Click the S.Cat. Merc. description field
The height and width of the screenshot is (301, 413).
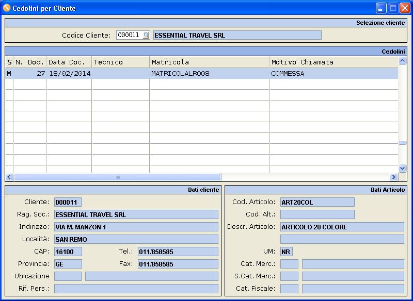[353, 276]
